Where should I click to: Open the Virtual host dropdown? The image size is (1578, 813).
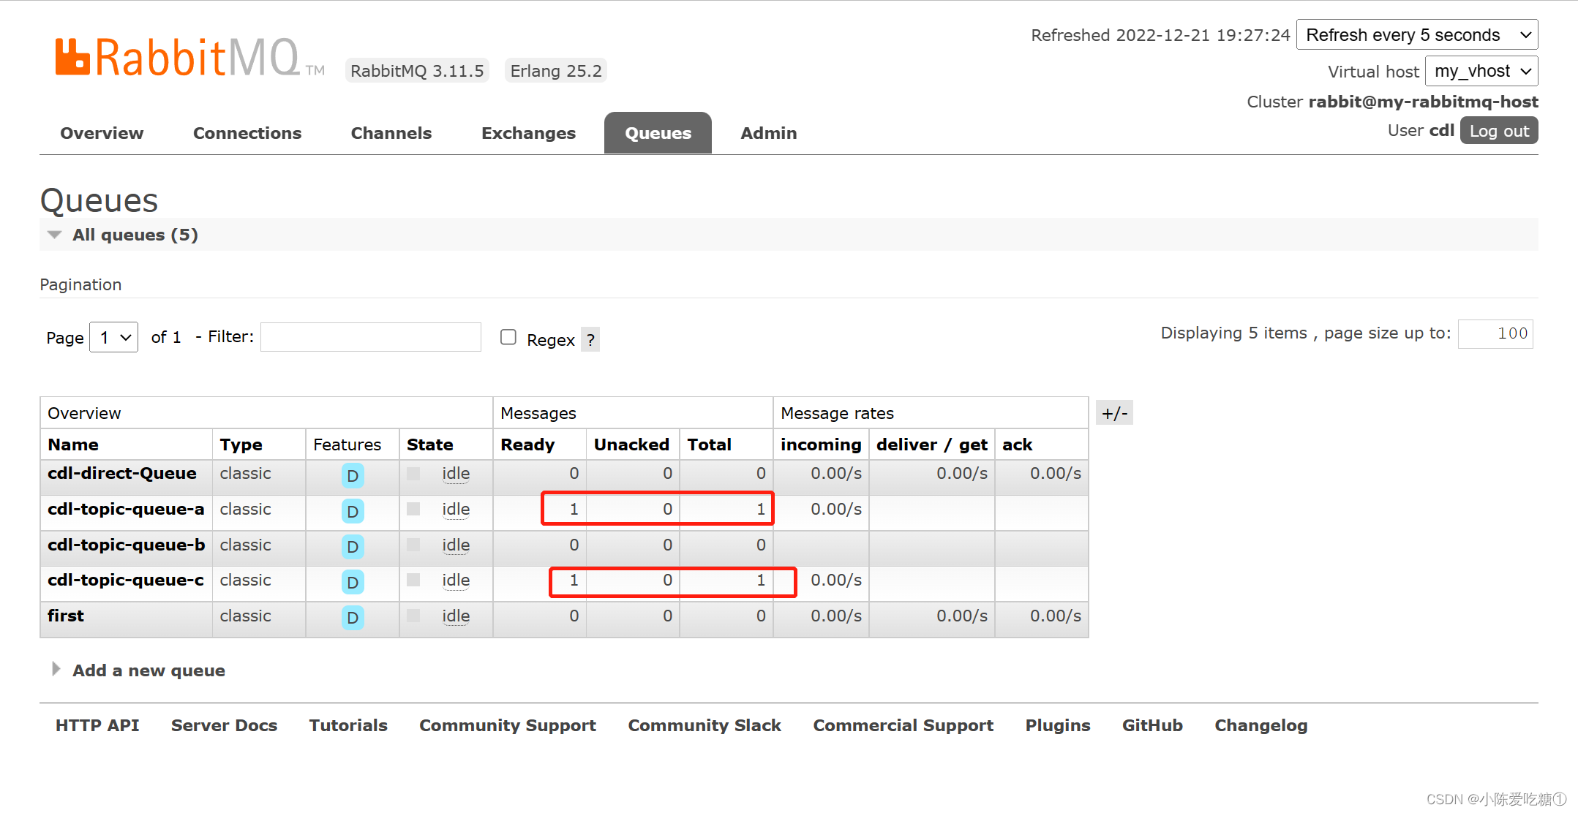(x=1481, y=72)
